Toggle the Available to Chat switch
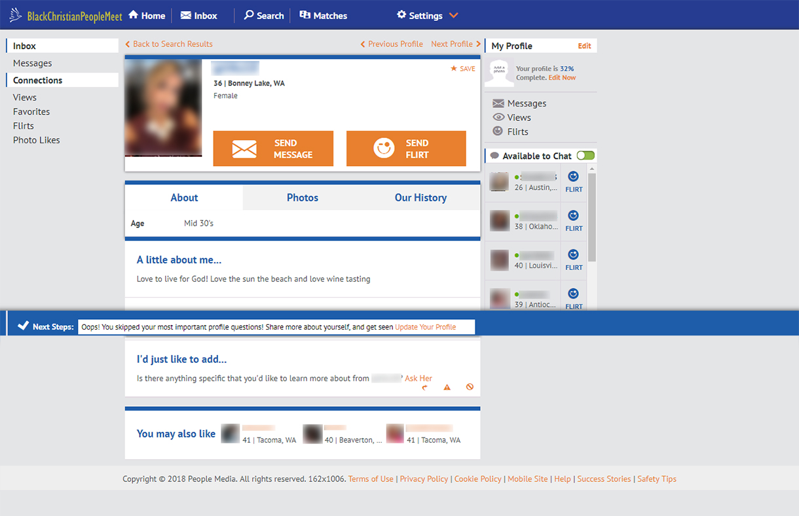Image resolution: width=799 pixels, height=516 pixels. click(585, 156)
